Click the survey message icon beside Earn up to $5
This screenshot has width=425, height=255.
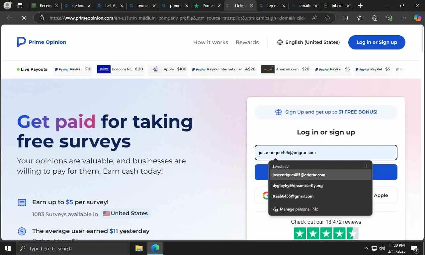pyautogui.click(x=22, y=203)
